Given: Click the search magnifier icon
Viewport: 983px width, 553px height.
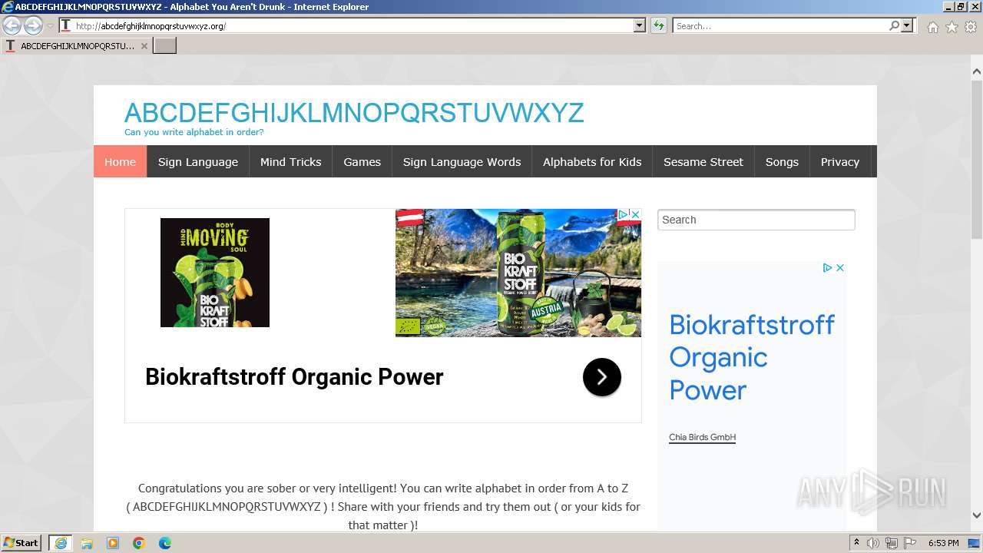Looking at the screenshot, I should pos(894,25).
